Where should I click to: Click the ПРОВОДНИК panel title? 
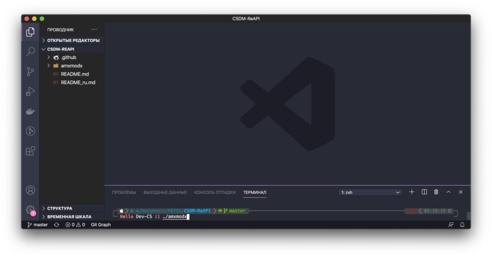coord(61,30)
